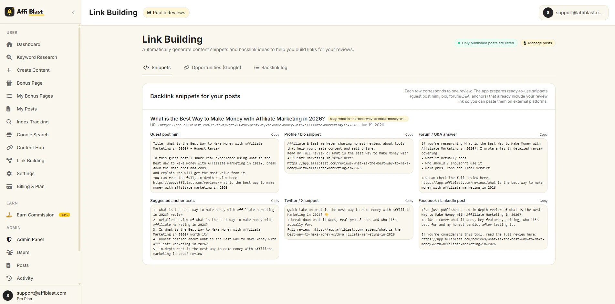Click the Link Building nodes icon
The width and height of the screenshot is (615, 304).
(10, 161)
